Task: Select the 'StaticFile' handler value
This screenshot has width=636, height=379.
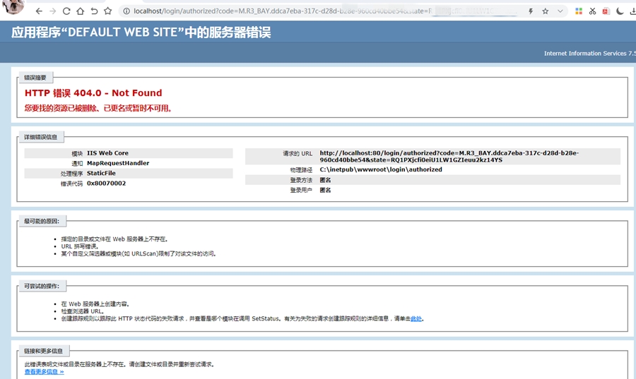Action: pos(101,174)
